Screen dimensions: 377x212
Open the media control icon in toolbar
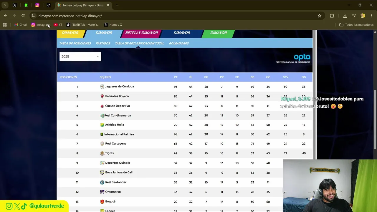354,16
